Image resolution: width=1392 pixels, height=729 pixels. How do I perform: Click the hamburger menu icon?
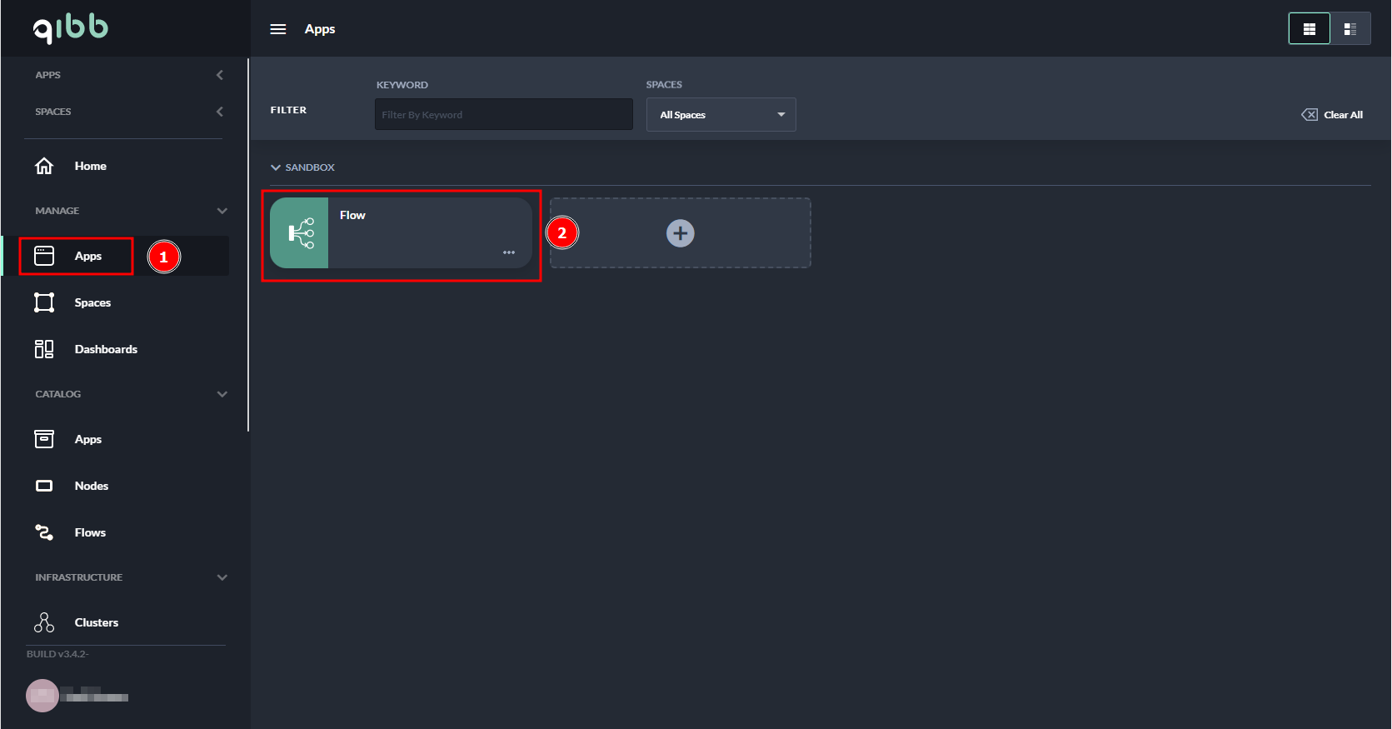coord(278,29)
